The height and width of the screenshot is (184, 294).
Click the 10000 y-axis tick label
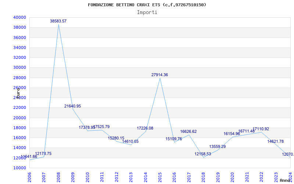[19, 168]
